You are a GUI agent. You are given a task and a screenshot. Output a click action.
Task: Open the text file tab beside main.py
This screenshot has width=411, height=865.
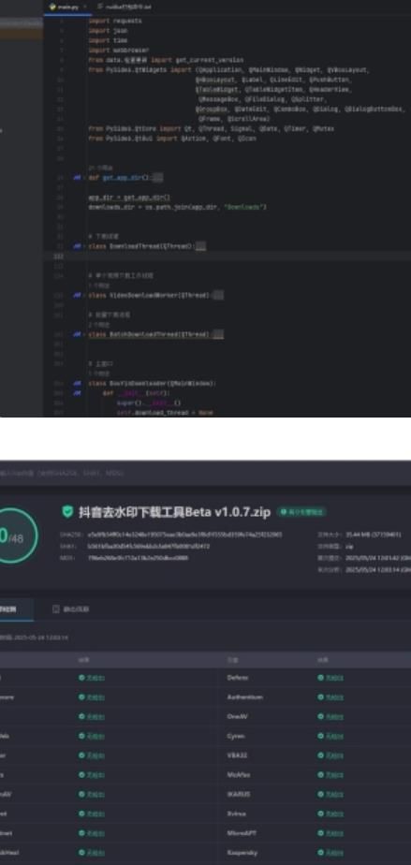pos(124,7)
